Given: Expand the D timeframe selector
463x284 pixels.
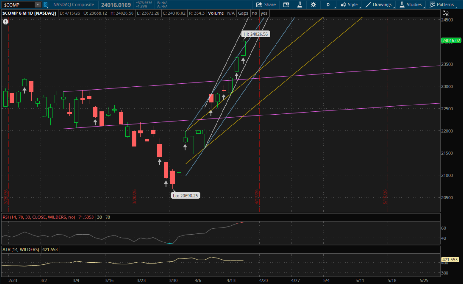Looking at the screenshot, I should 328,5.
